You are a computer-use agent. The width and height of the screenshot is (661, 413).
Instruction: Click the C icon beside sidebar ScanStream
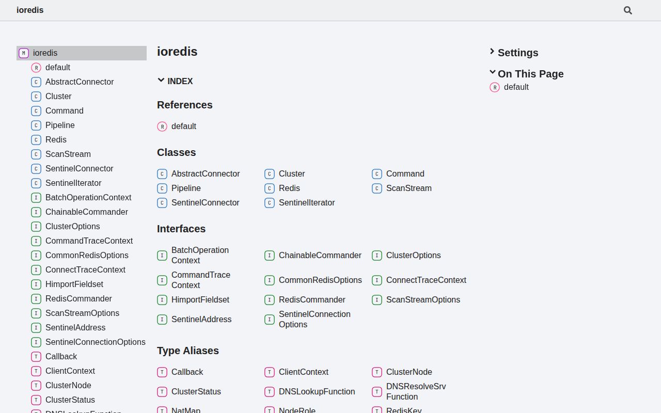pyautogui.click(x=36, y=154)
